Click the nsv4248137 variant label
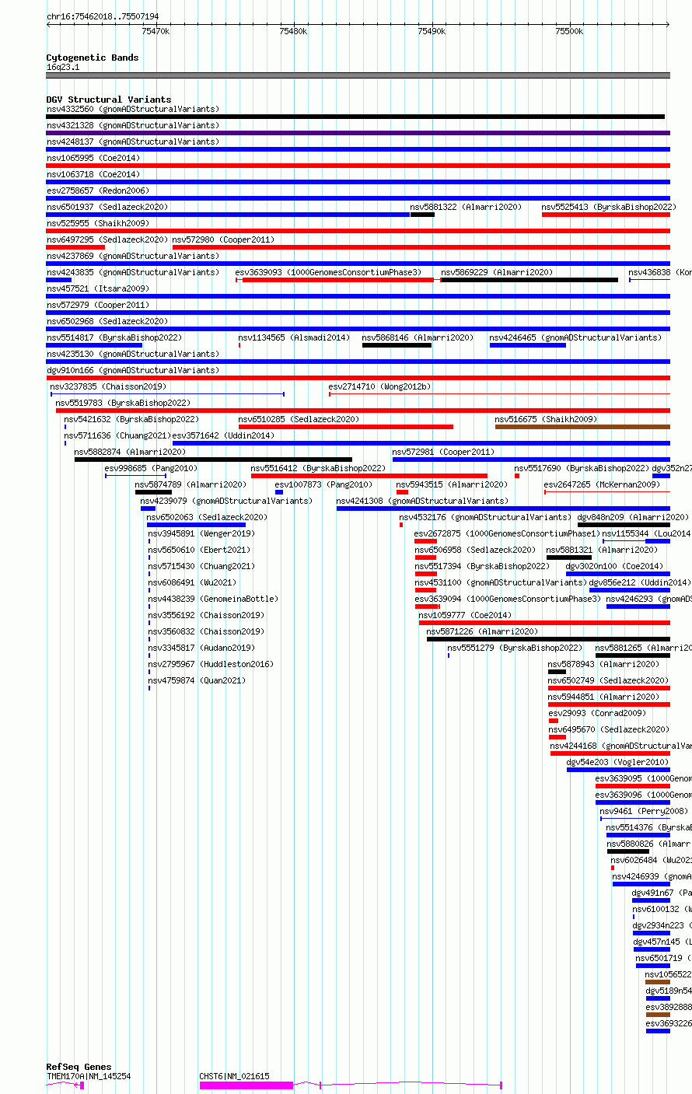Screen dimensions: 692x1094 [133, 142]
